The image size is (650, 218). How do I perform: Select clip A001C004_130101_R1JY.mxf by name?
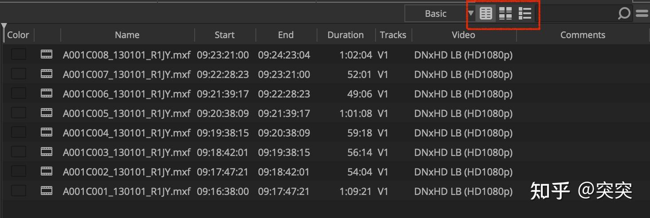coord(127,133)
